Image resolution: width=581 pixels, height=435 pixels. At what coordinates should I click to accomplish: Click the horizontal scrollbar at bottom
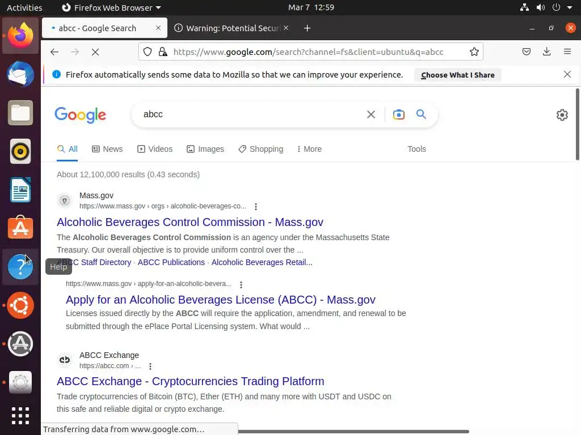click(353, 432)
